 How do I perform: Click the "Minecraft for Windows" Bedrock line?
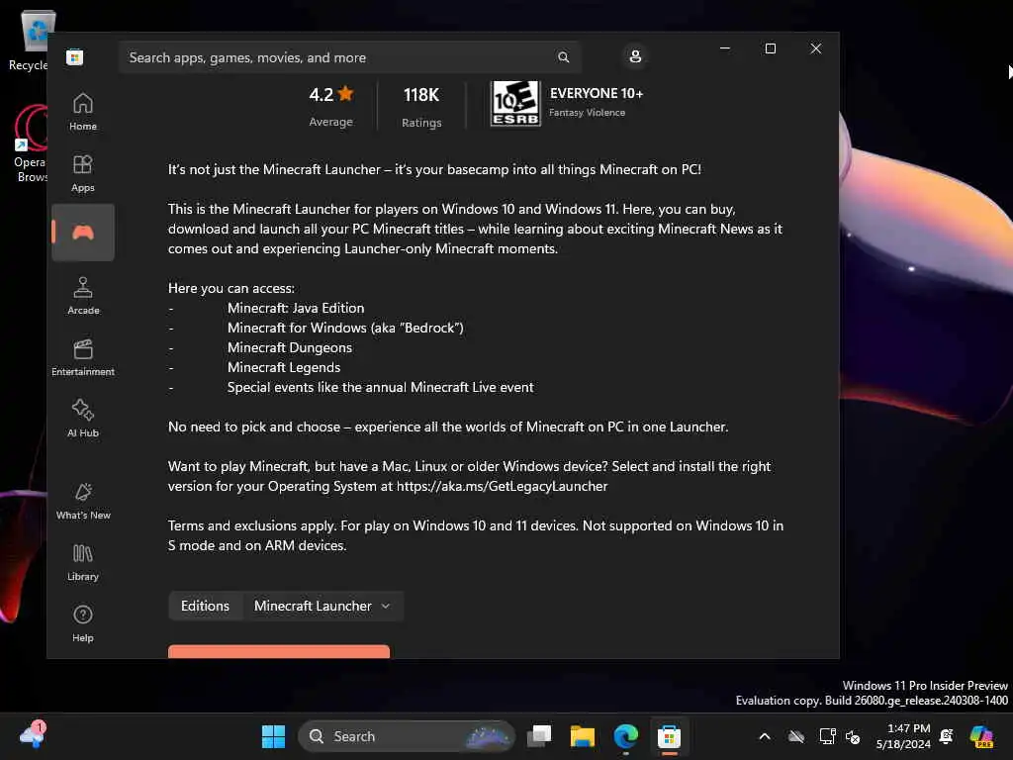point(345,329)
